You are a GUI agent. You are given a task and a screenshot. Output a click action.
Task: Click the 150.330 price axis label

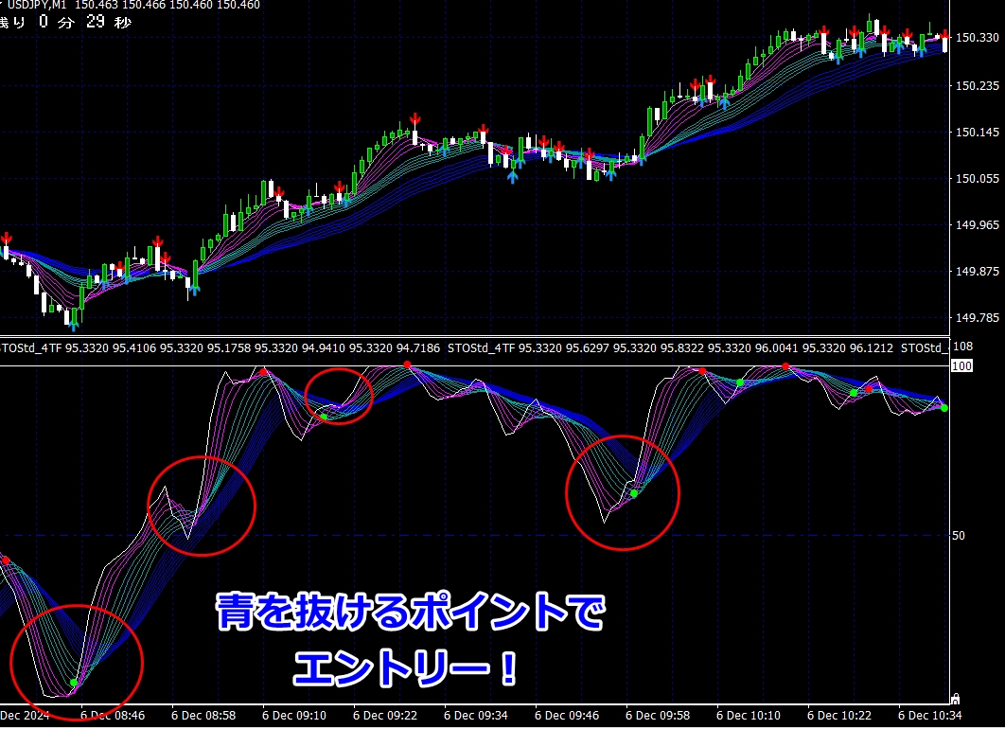pyautogui.click(x=978, y=39)
